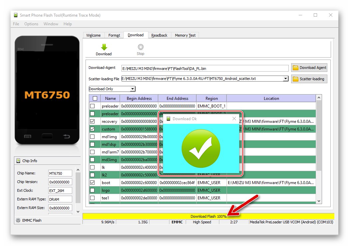Click the Download Agent button

click(309, 67)
